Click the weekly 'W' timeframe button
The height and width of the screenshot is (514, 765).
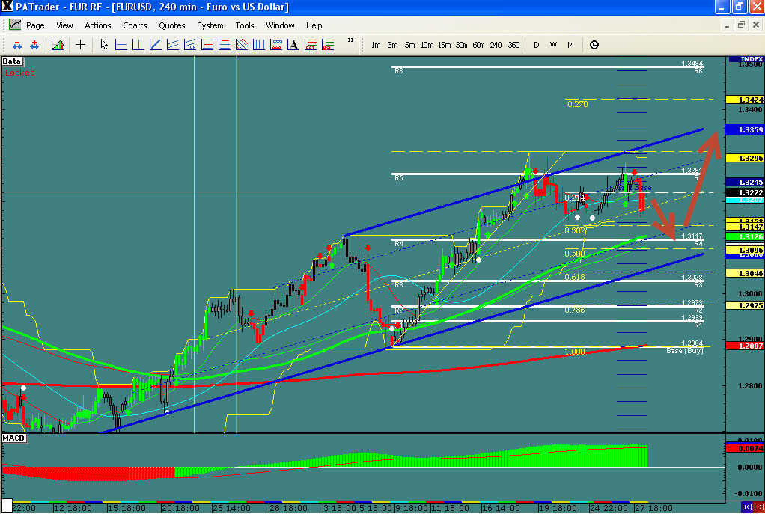tap(553, 45)
